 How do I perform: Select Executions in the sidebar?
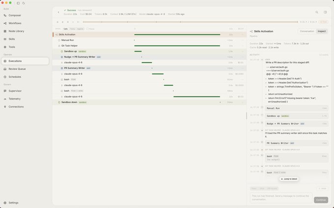[x=25, y=61]
